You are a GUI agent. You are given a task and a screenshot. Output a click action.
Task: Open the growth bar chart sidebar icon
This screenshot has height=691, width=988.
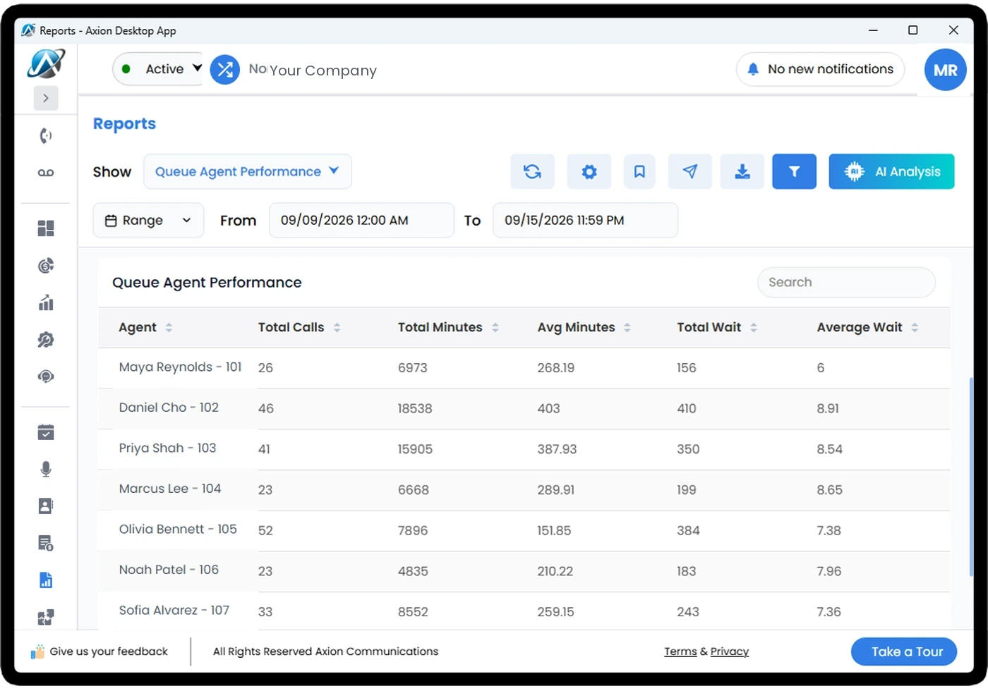(x=46, y=302)
